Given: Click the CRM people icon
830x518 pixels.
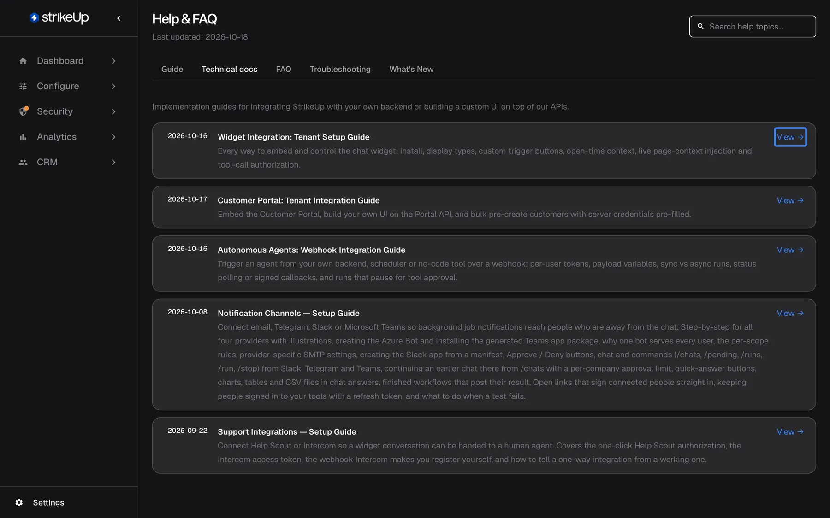Looking at the screenshot, I should tap(23, 162).
